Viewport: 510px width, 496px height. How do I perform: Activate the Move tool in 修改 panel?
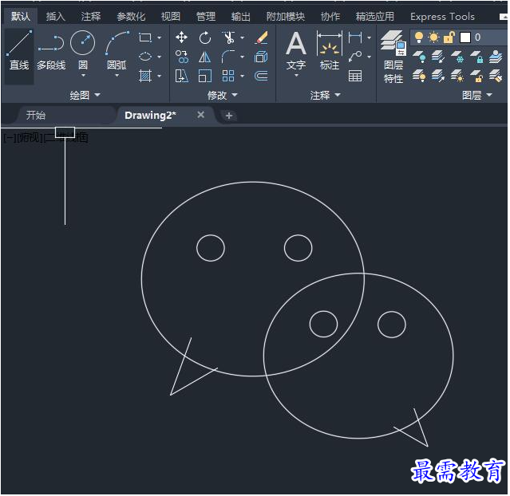[x=181, y=37]
